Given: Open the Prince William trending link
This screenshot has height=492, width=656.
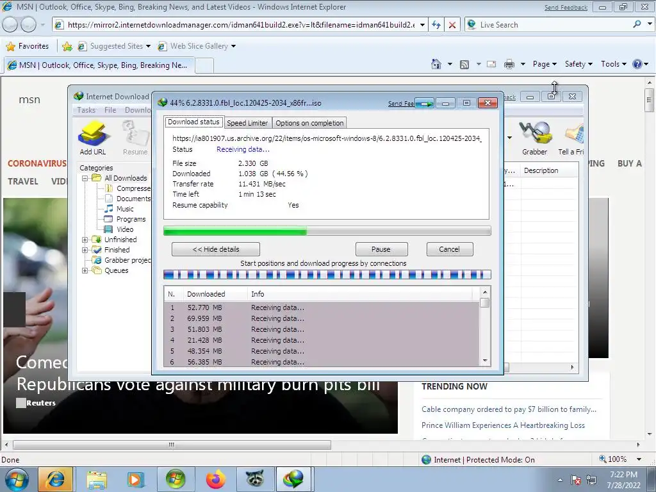Looking at the screenshot, I should (503, 425).
